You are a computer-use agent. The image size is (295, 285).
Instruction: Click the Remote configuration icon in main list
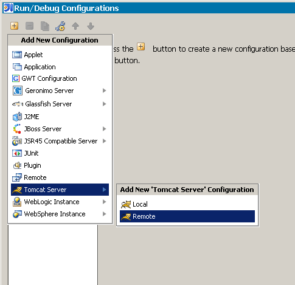tap(17, 177)
